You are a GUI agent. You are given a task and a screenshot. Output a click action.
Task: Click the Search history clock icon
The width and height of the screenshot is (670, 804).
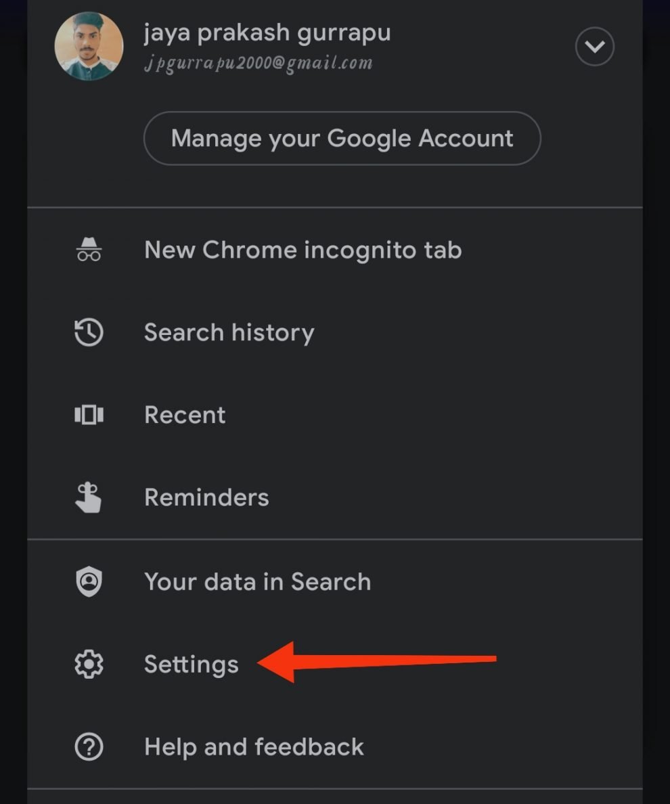pyautogui.click(x=89, y=332)
